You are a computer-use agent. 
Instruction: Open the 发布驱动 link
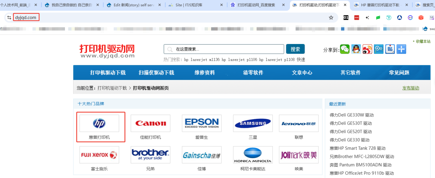(x=411, y=88)
